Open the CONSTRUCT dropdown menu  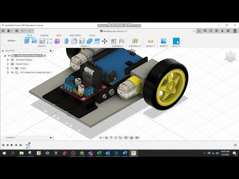pyautogui.click(x=135, y=46)
